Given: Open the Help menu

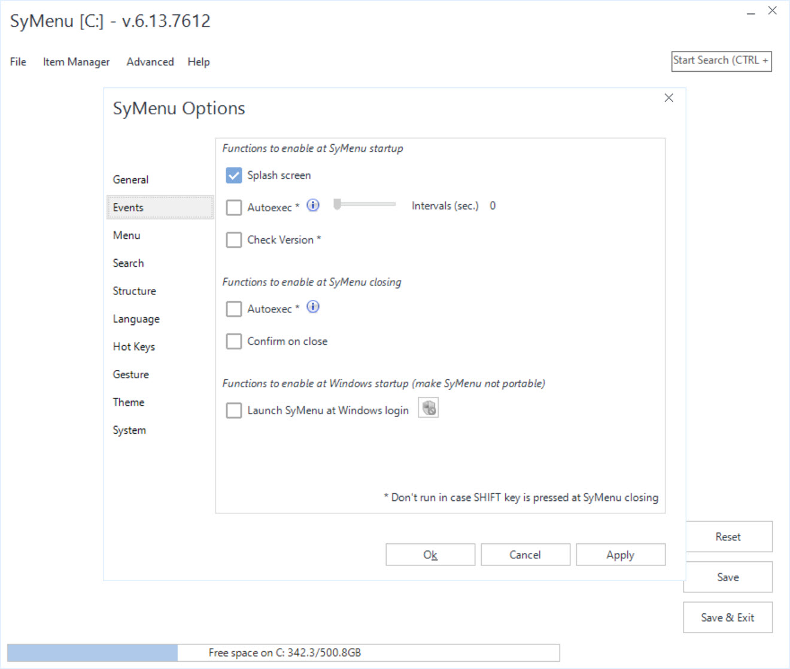Looking at the screenshot, I should point(199,62).
